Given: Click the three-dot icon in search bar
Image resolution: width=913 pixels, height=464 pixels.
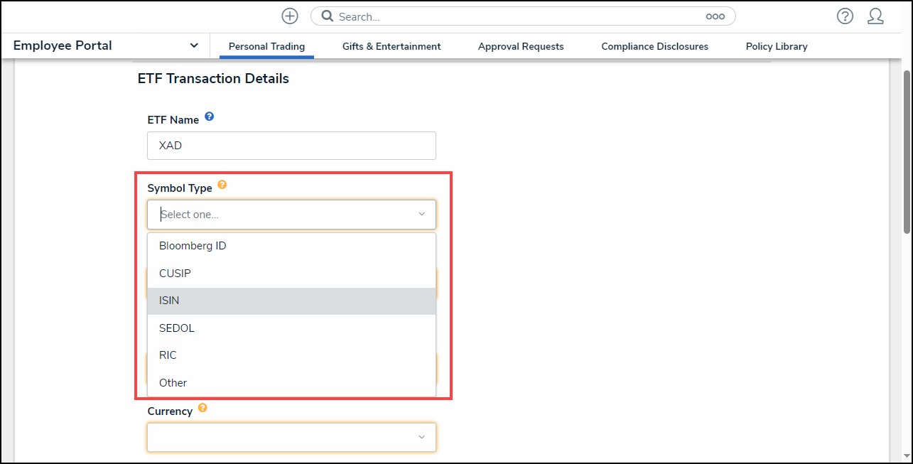Looking at the screenshot, I should tap(715, 16).
